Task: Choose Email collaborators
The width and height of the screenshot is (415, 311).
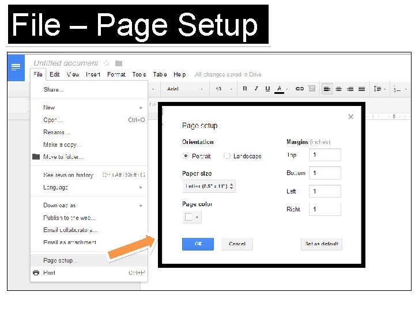Action: click(89, 230)
